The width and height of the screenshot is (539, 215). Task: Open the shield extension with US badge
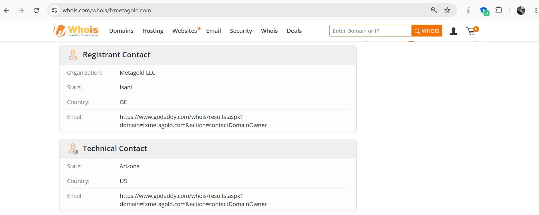tap(484, 11)
